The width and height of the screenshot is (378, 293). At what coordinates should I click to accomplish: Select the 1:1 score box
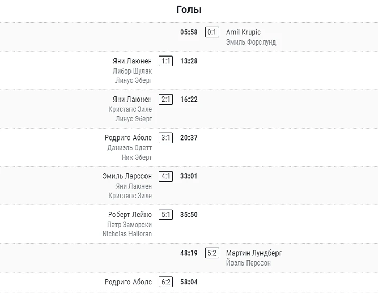point(166,61)
